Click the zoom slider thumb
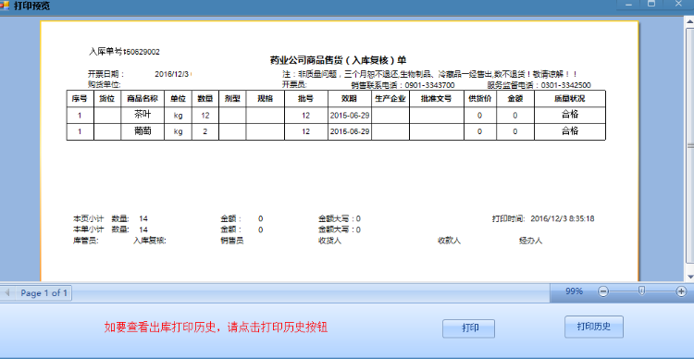This screenshot has height=359, width=694. (642, 291)
